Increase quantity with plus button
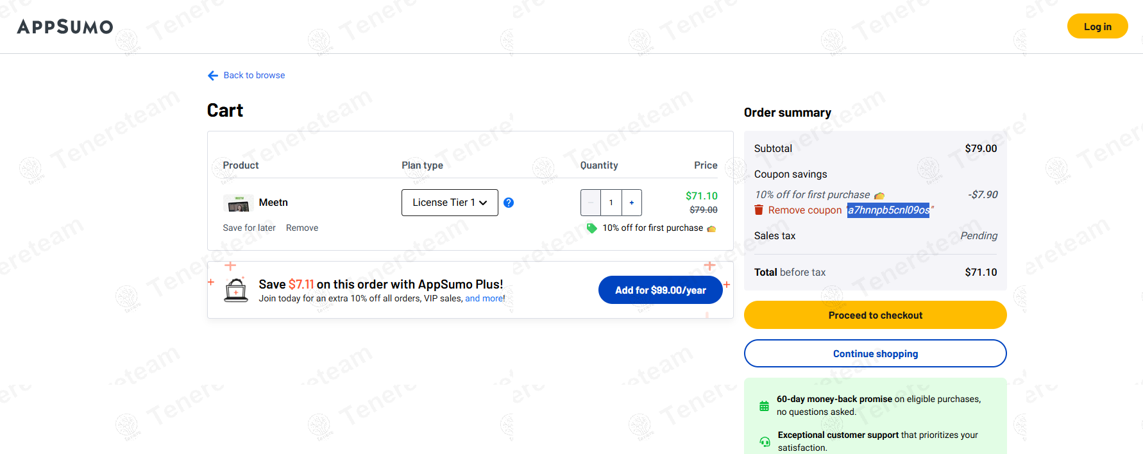Image resolution: width=1143 pixels, height=454 pixels. pos(632,203)
